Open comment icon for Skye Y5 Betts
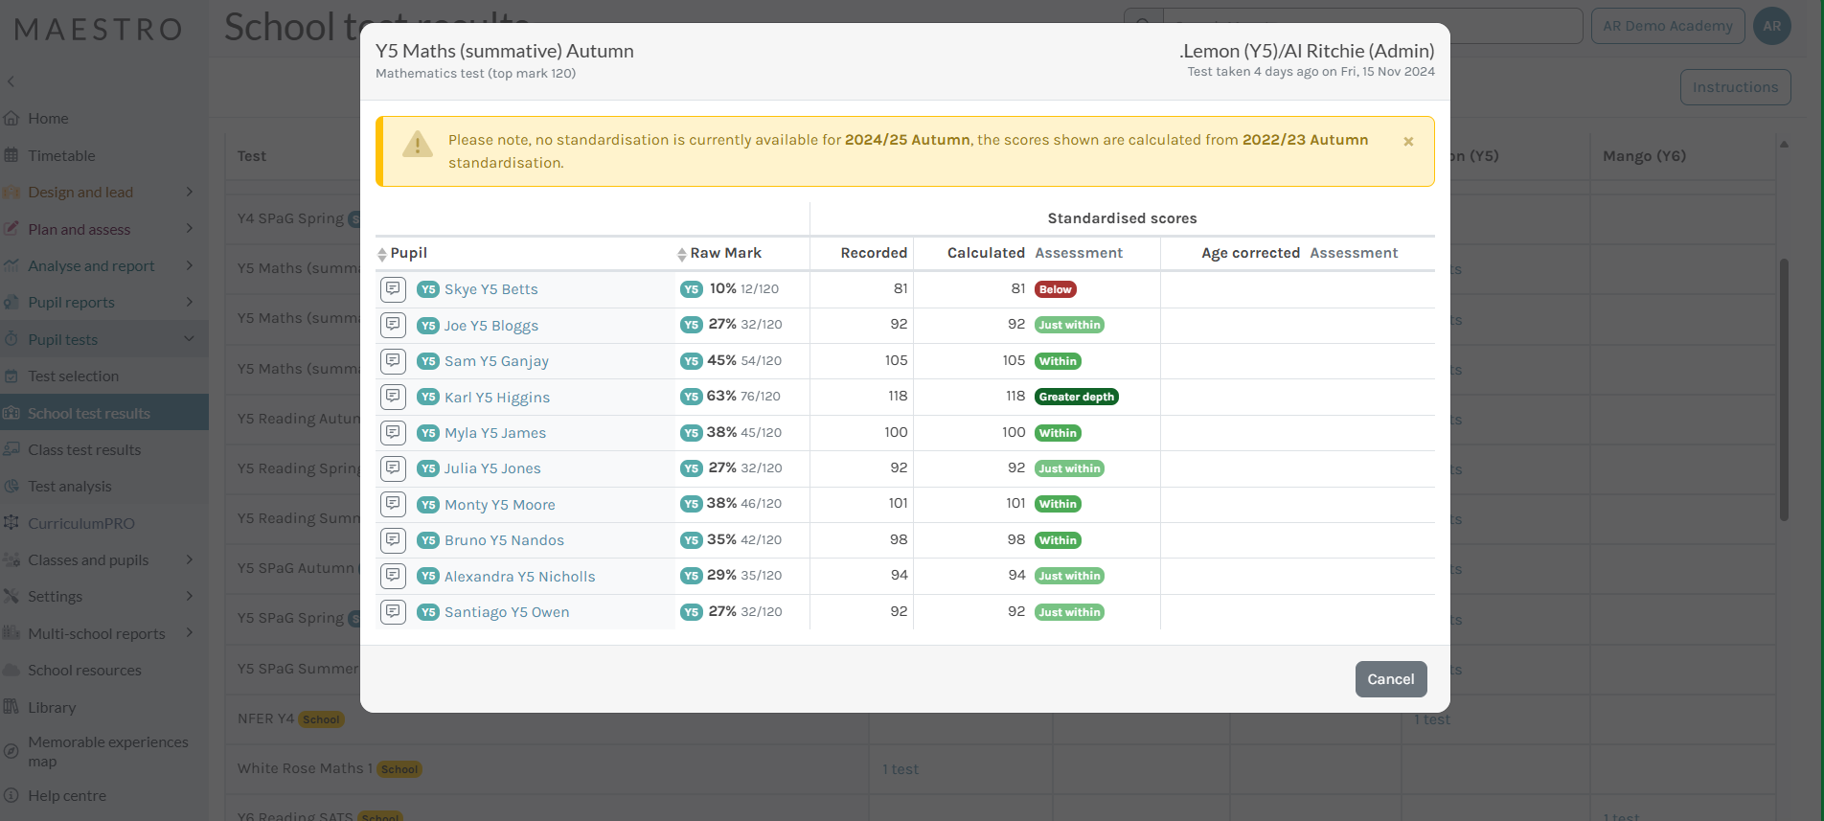Image resolution: width=1824 pixels, height=821 pixels. [x=393, y=288]
